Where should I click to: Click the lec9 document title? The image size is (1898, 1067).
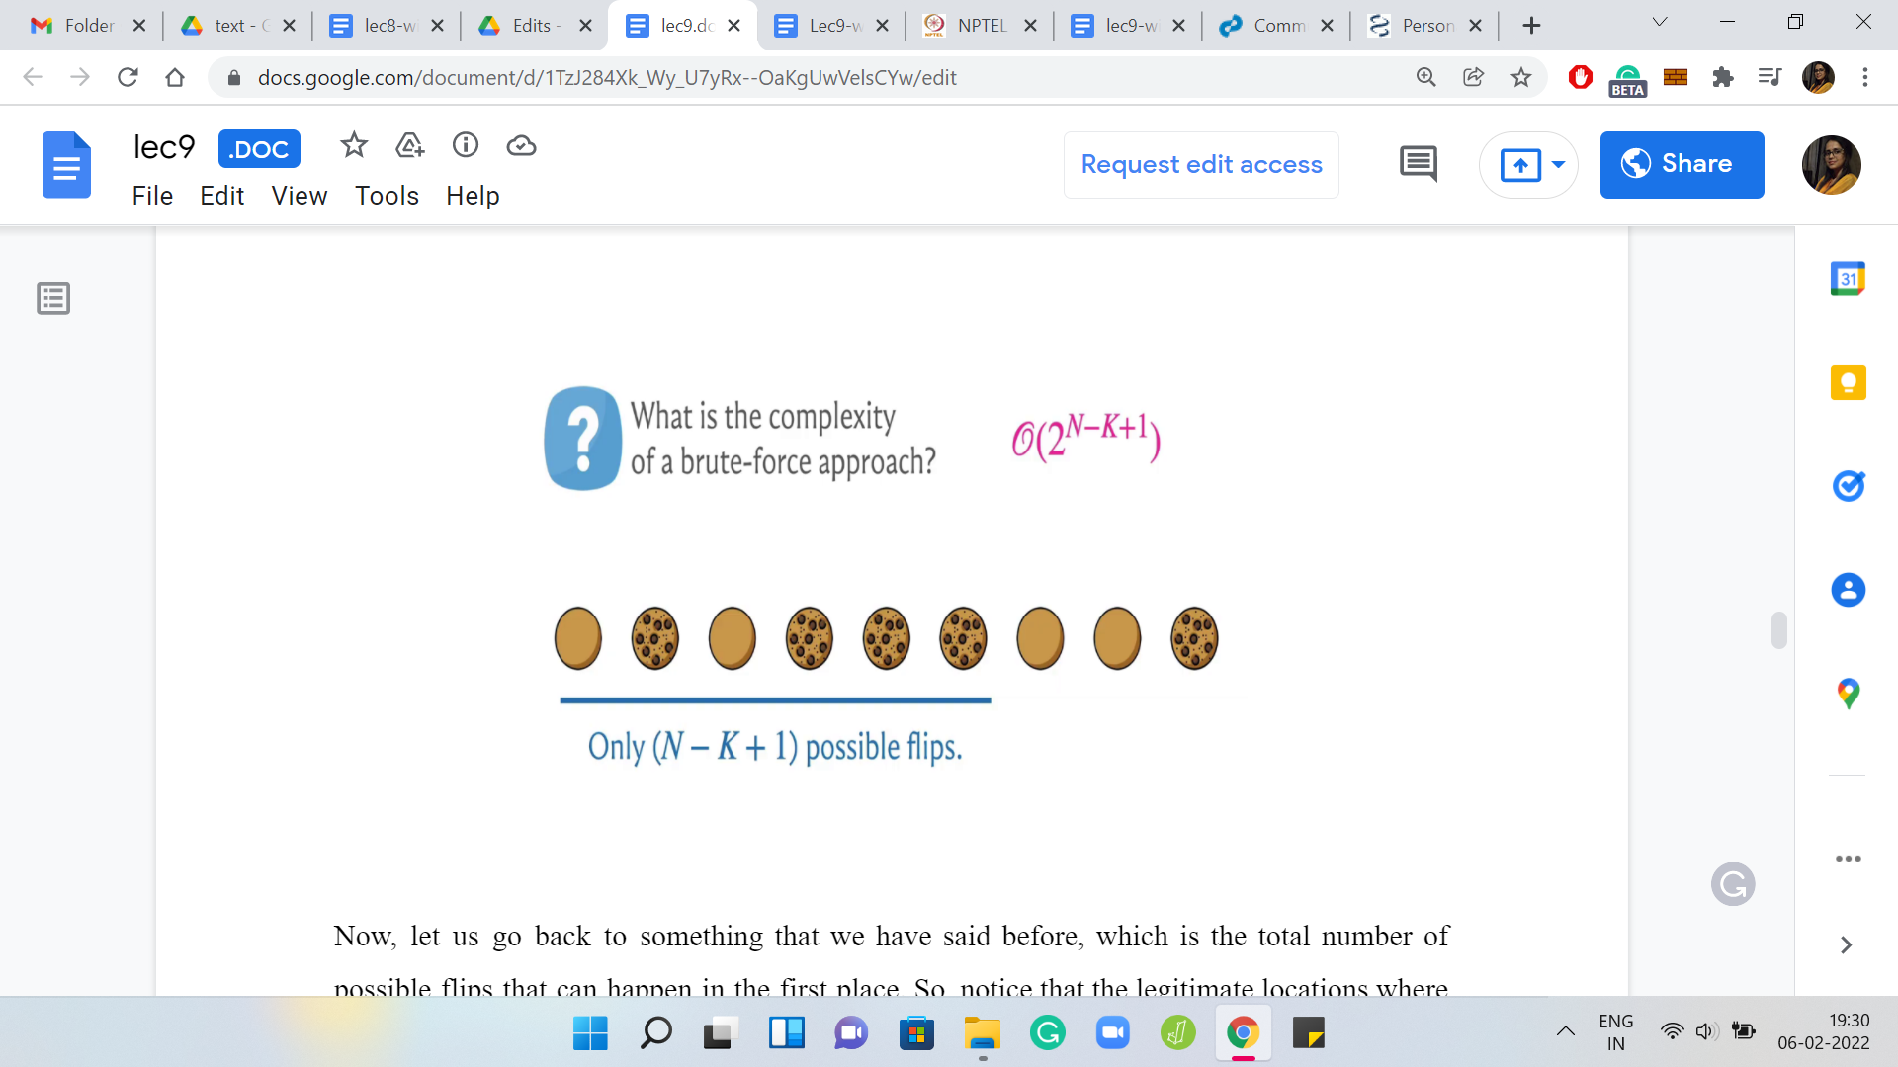(164, 147)
